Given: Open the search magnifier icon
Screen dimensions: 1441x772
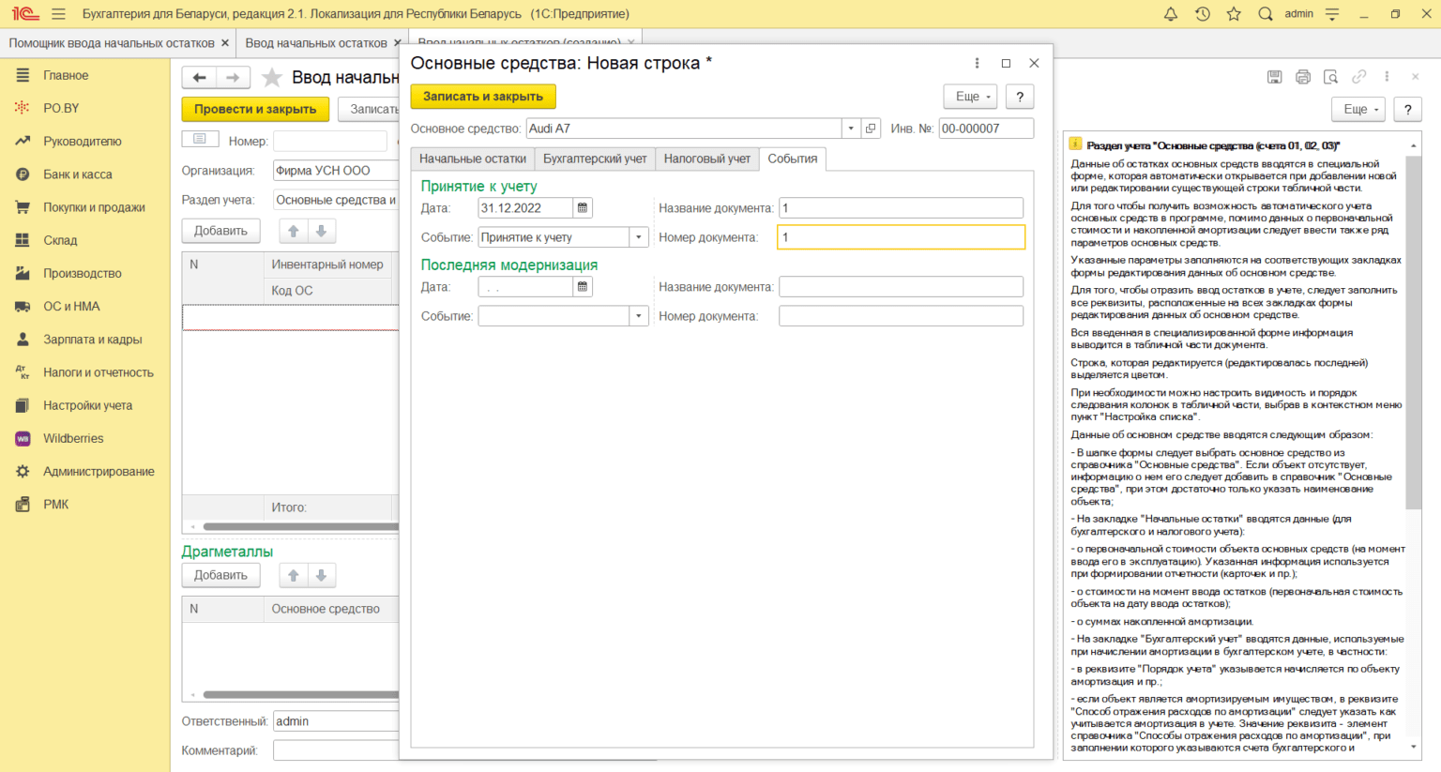Looking at the screenshot, I should pyautogui.click(x=1266, y=14).
